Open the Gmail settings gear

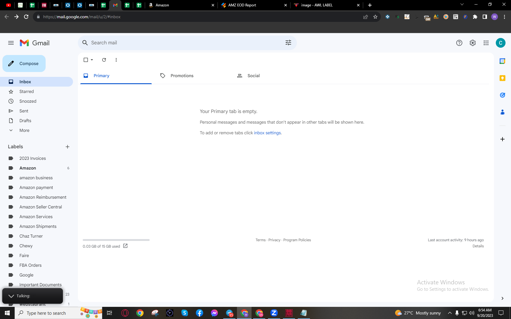tap(473, 43)
